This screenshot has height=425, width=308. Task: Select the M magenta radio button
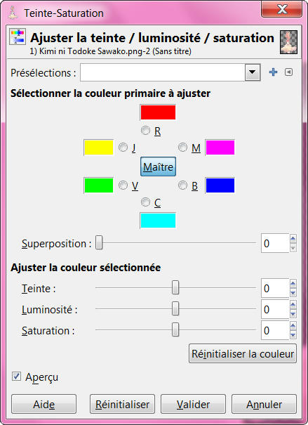182,148
